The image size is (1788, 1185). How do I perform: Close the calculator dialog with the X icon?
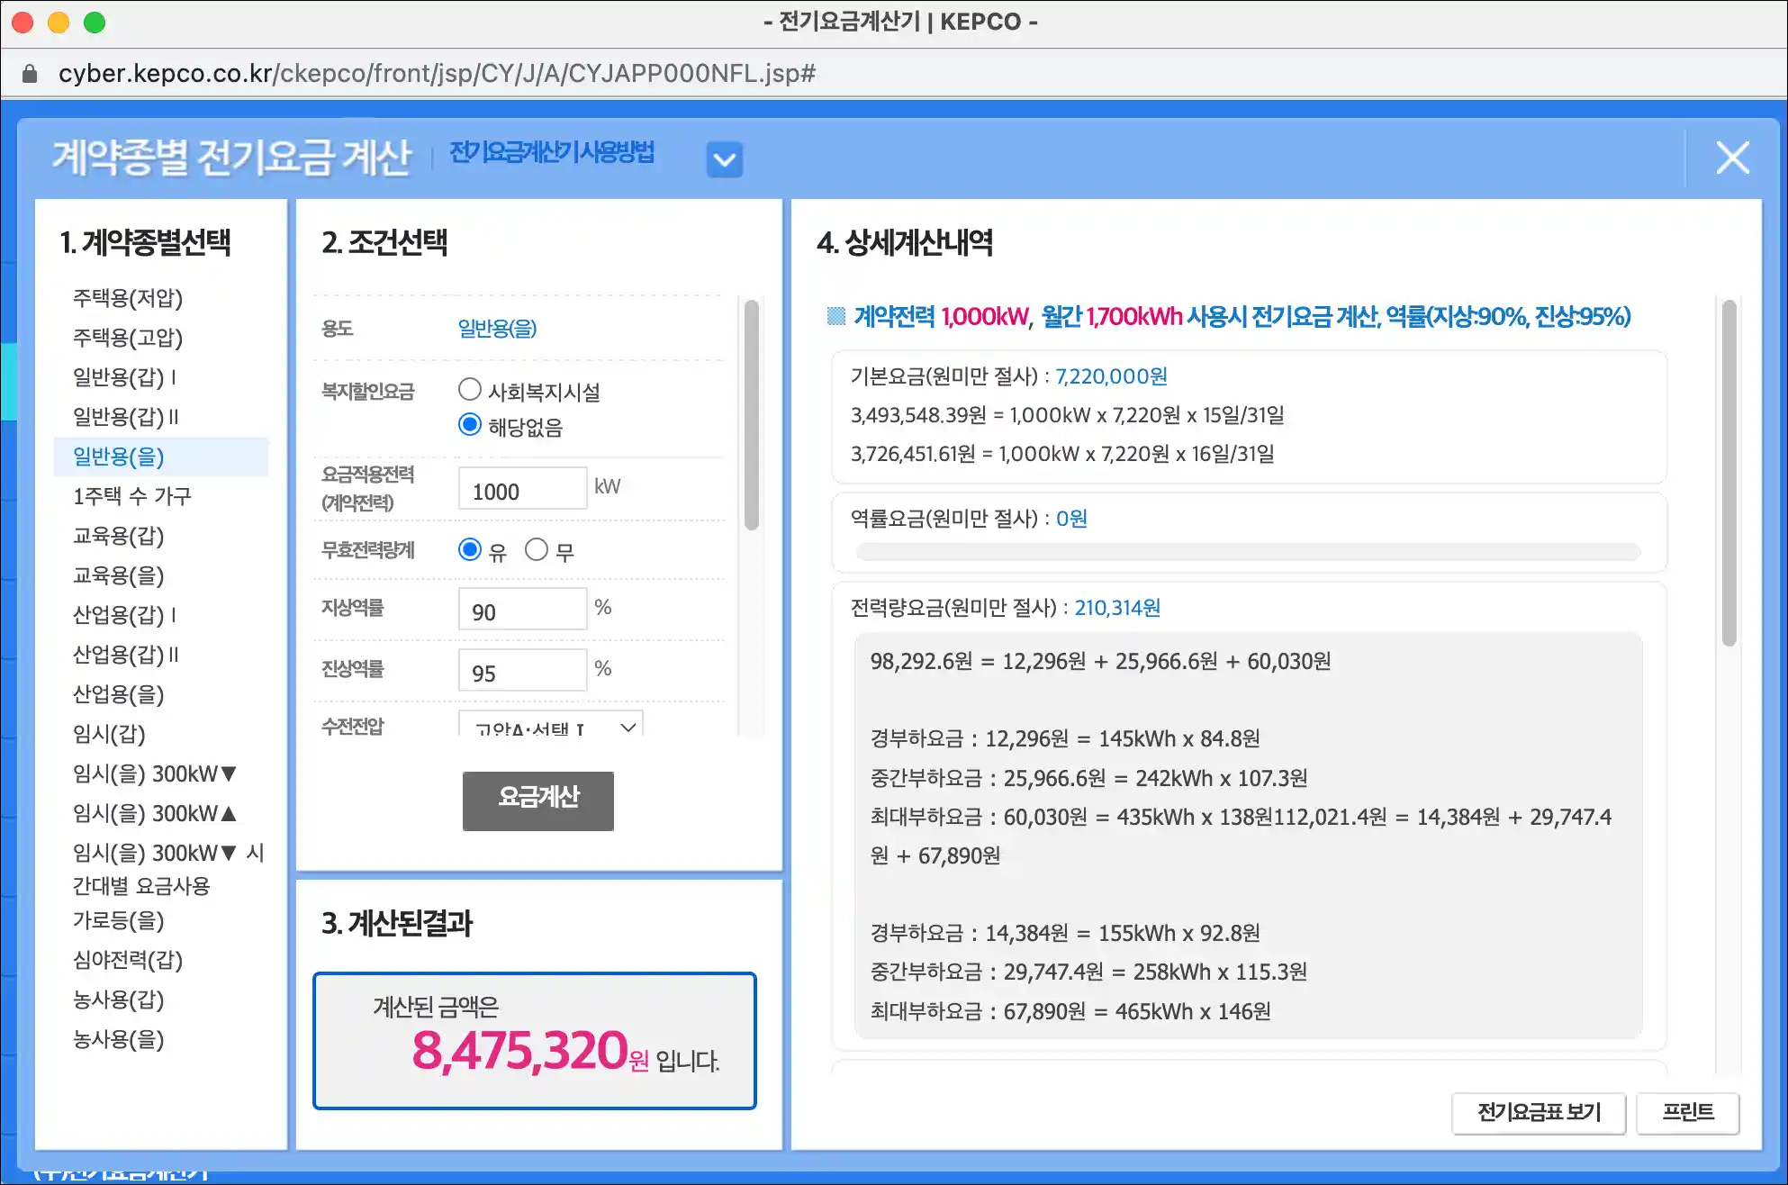point(1732,158)
